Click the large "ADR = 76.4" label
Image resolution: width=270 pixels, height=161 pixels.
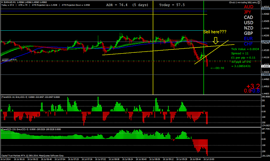pyautogui.click(x=117, y=5)
